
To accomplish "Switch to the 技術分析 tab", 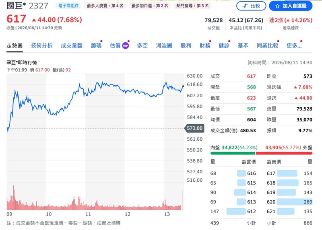I will [42, 45].
